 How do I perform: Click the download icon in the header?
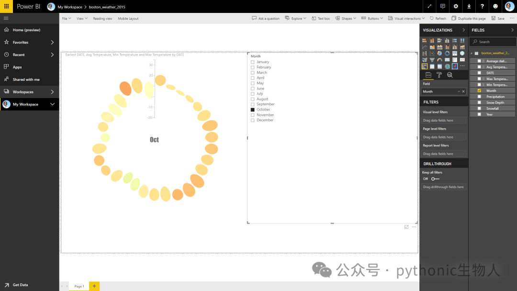pyautogui.click(x=469, y=6)
